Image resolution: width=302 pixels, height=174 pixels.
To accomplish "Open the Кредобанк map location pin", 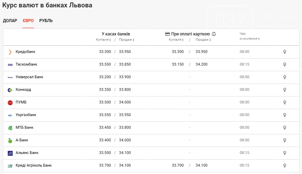I will pyautogui.click(x=284, y=52).
